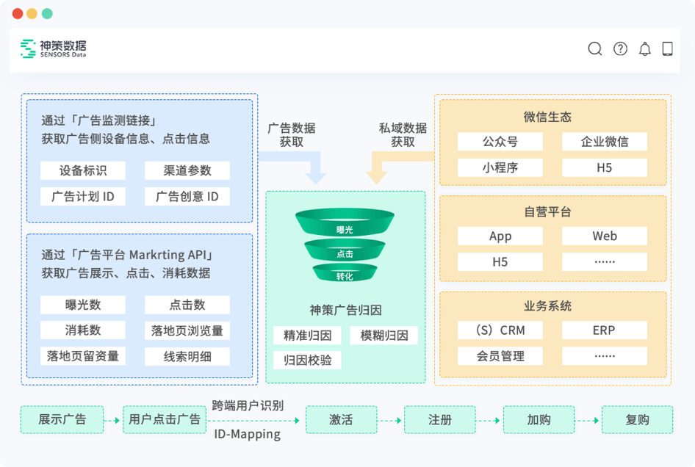Click the mobile device icon
Screen dimensions: 695x467
point(668,48)
